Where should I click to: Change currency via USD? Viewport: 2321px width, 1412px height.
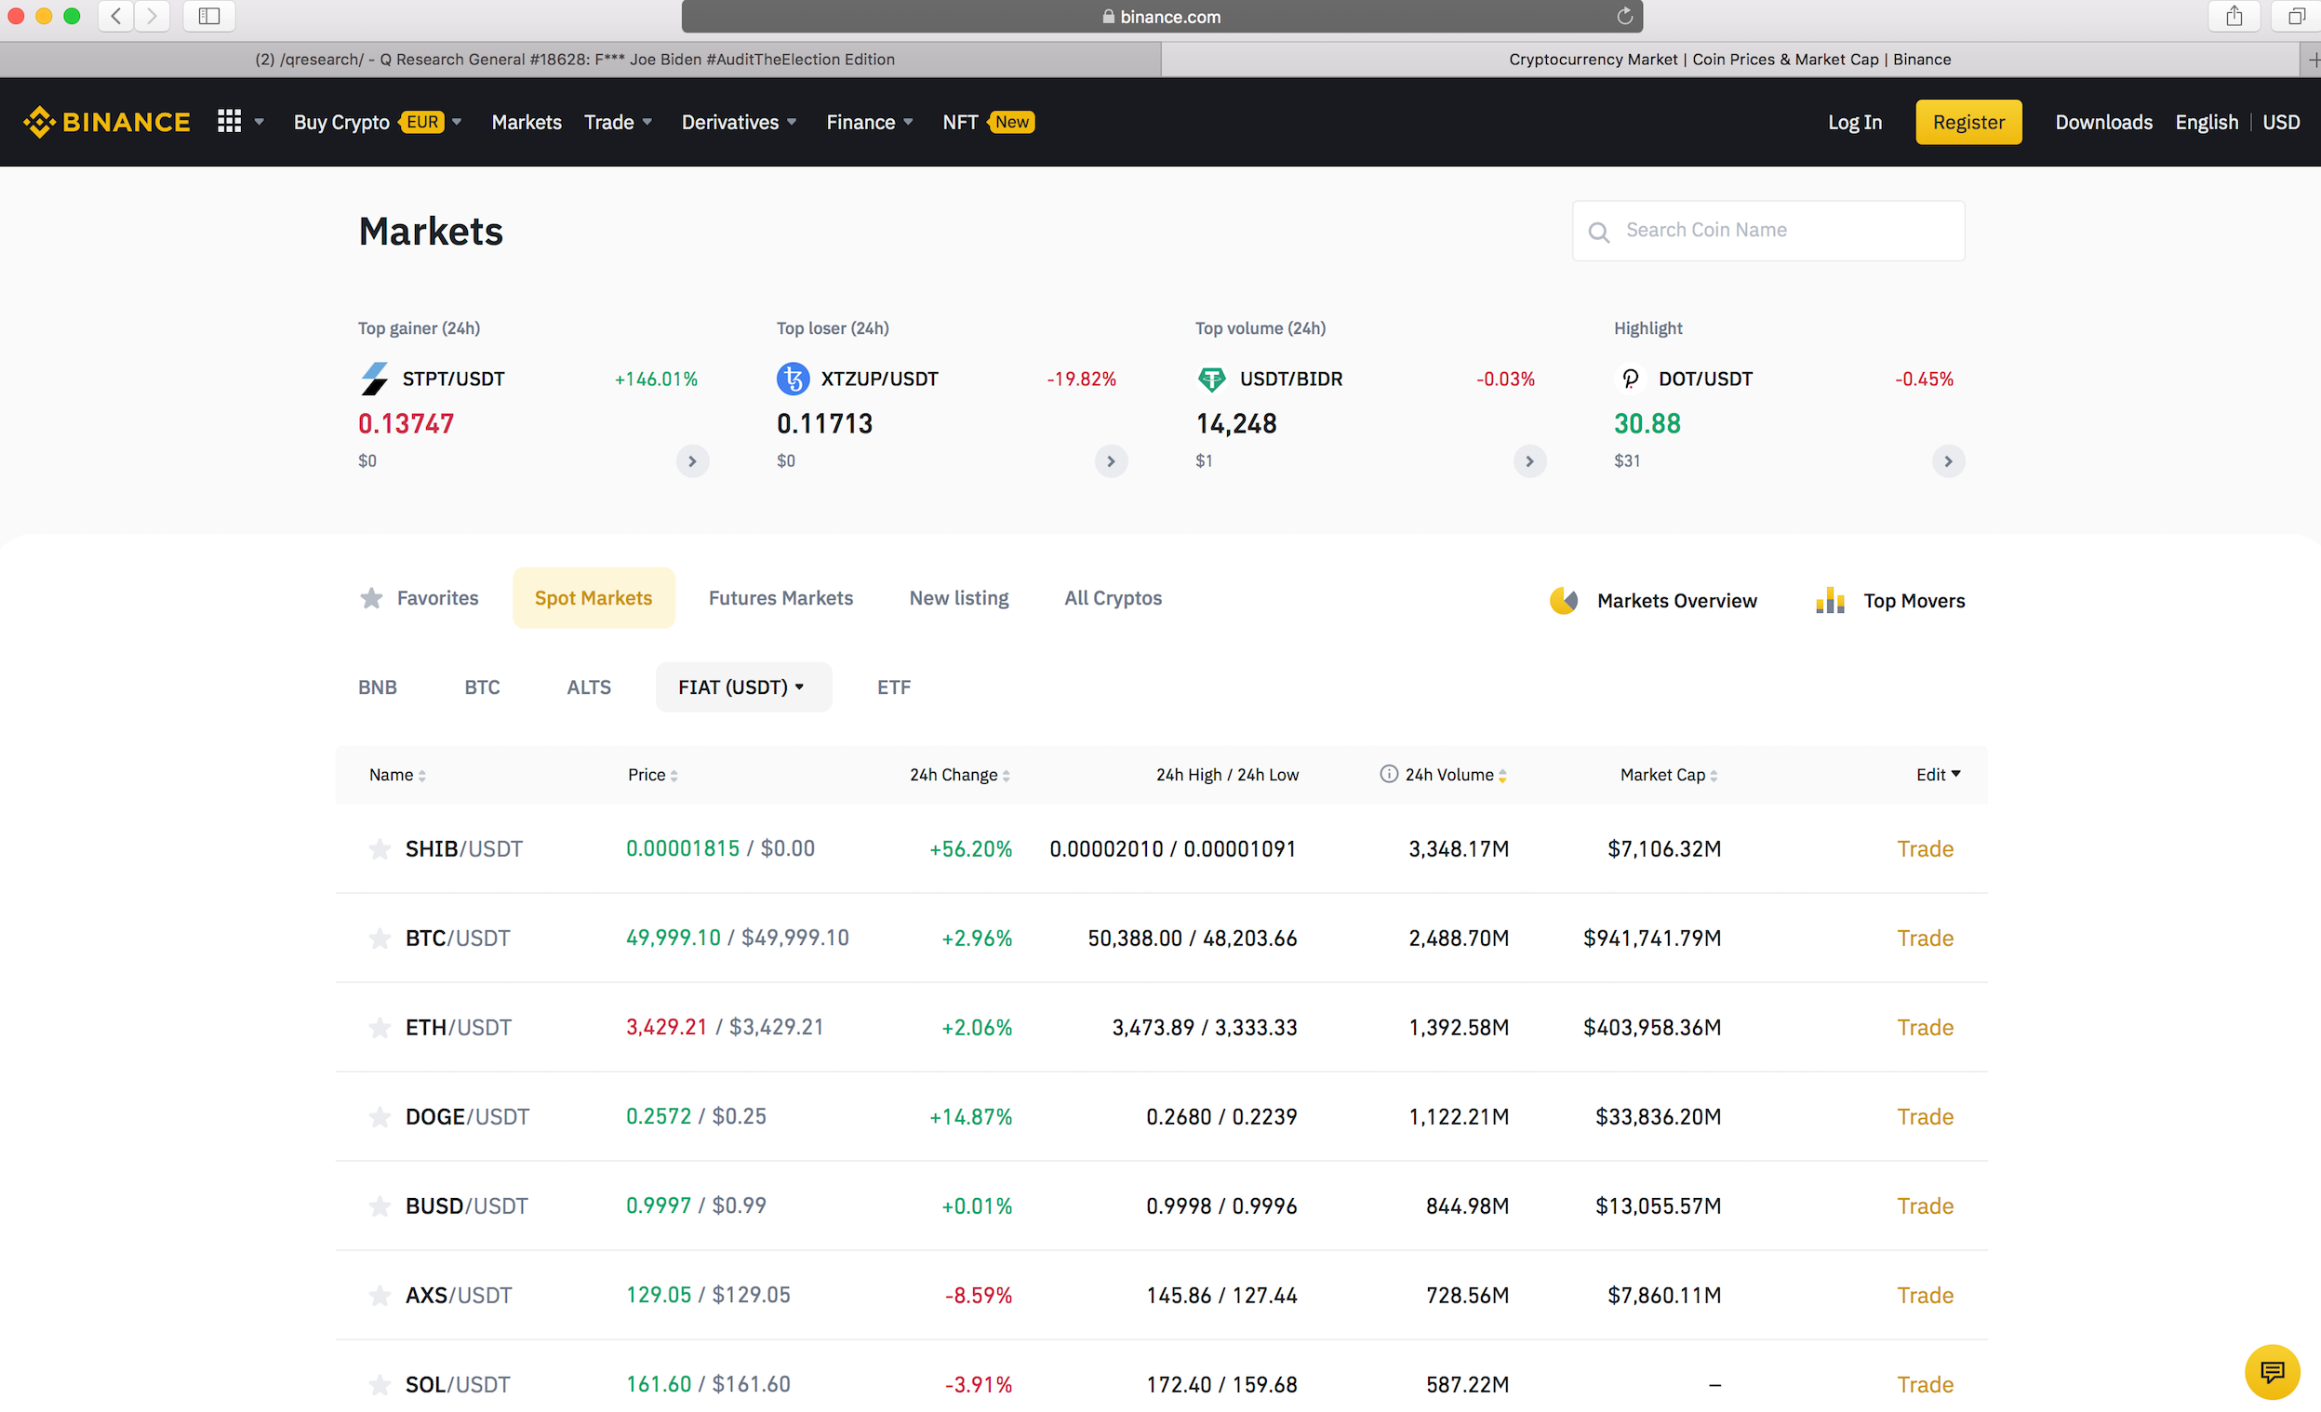(x=2280, y=123)
